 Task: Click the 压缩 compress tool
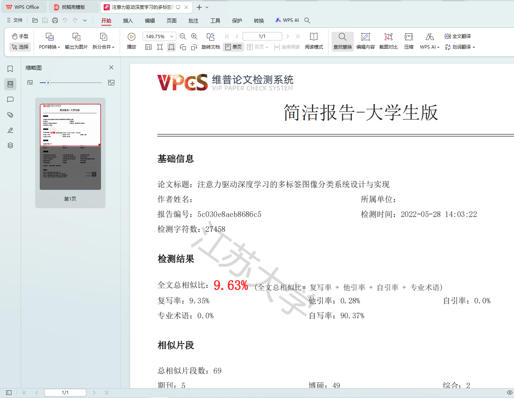coord(409,41)
